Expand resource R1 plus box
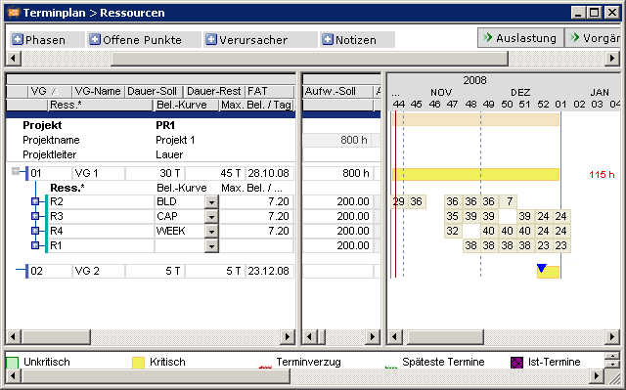The width and height of the screenshot is (626, 390). pos(35,245)
